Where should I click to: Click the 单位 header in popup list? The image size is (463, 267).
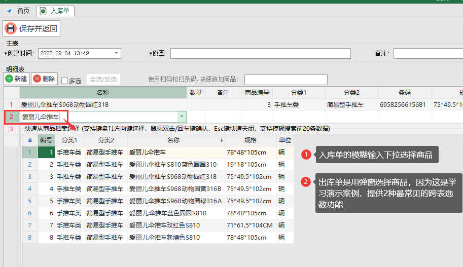[x=285, y=140]
